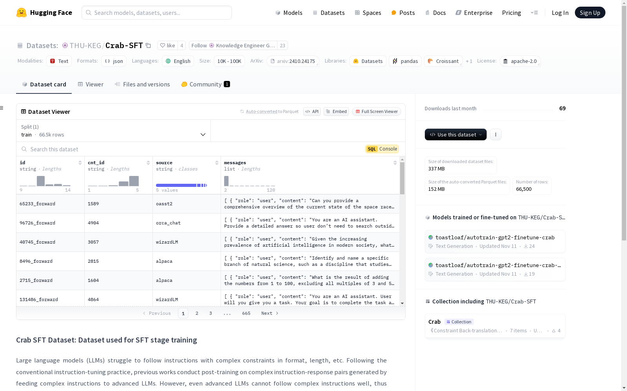Select the pandas library tag
The width and height of the screenshot is (627, 391).
point(405,61)
